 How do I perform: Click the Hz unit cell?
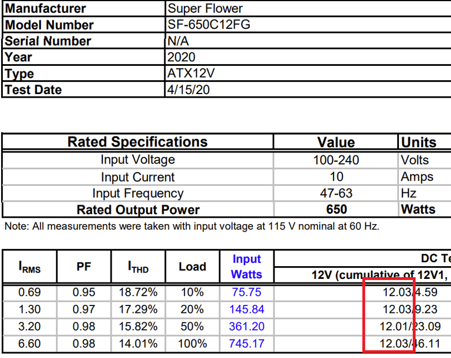tap(408, 193)
